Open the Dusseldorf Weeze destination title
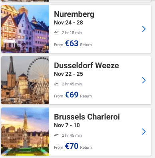This screenshot has width=155, height=158. (x=86, y=65)
